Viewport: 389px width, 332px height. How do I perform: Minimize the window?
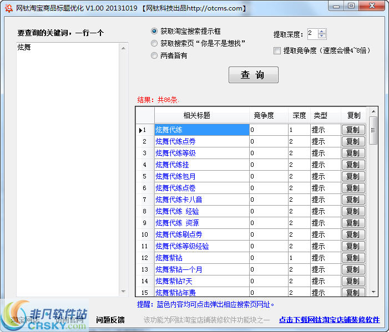click(x=336, y=6)
